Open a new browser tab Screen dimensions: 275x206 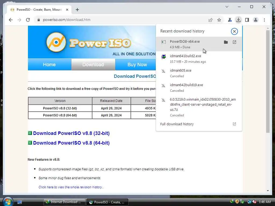point(77,10)
